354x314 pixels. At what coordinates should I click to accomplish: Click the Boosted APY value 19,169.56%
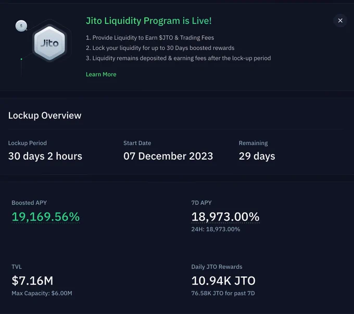point(46,217)
